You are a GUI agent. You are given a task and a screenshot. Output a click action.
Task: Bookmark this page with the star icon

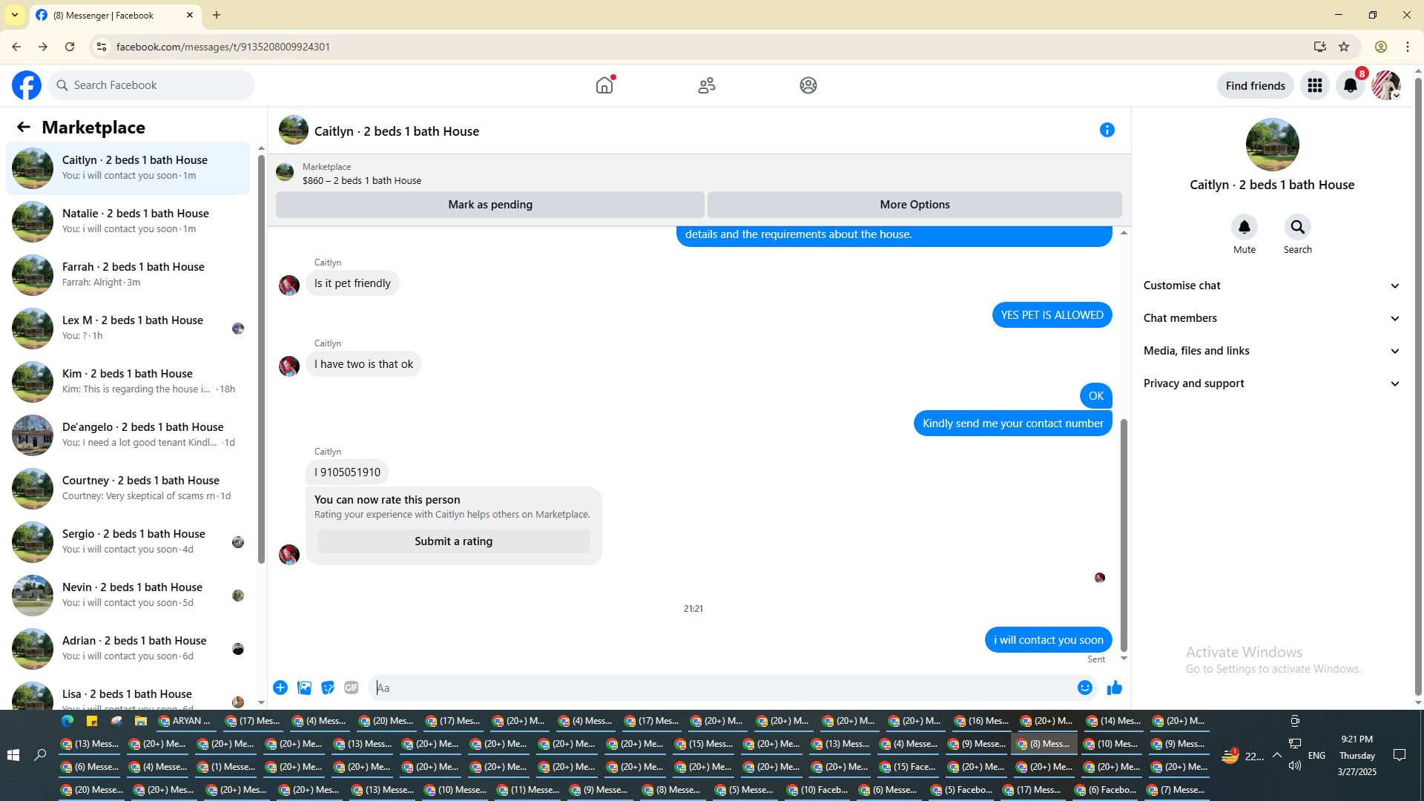coord(1344,47)
